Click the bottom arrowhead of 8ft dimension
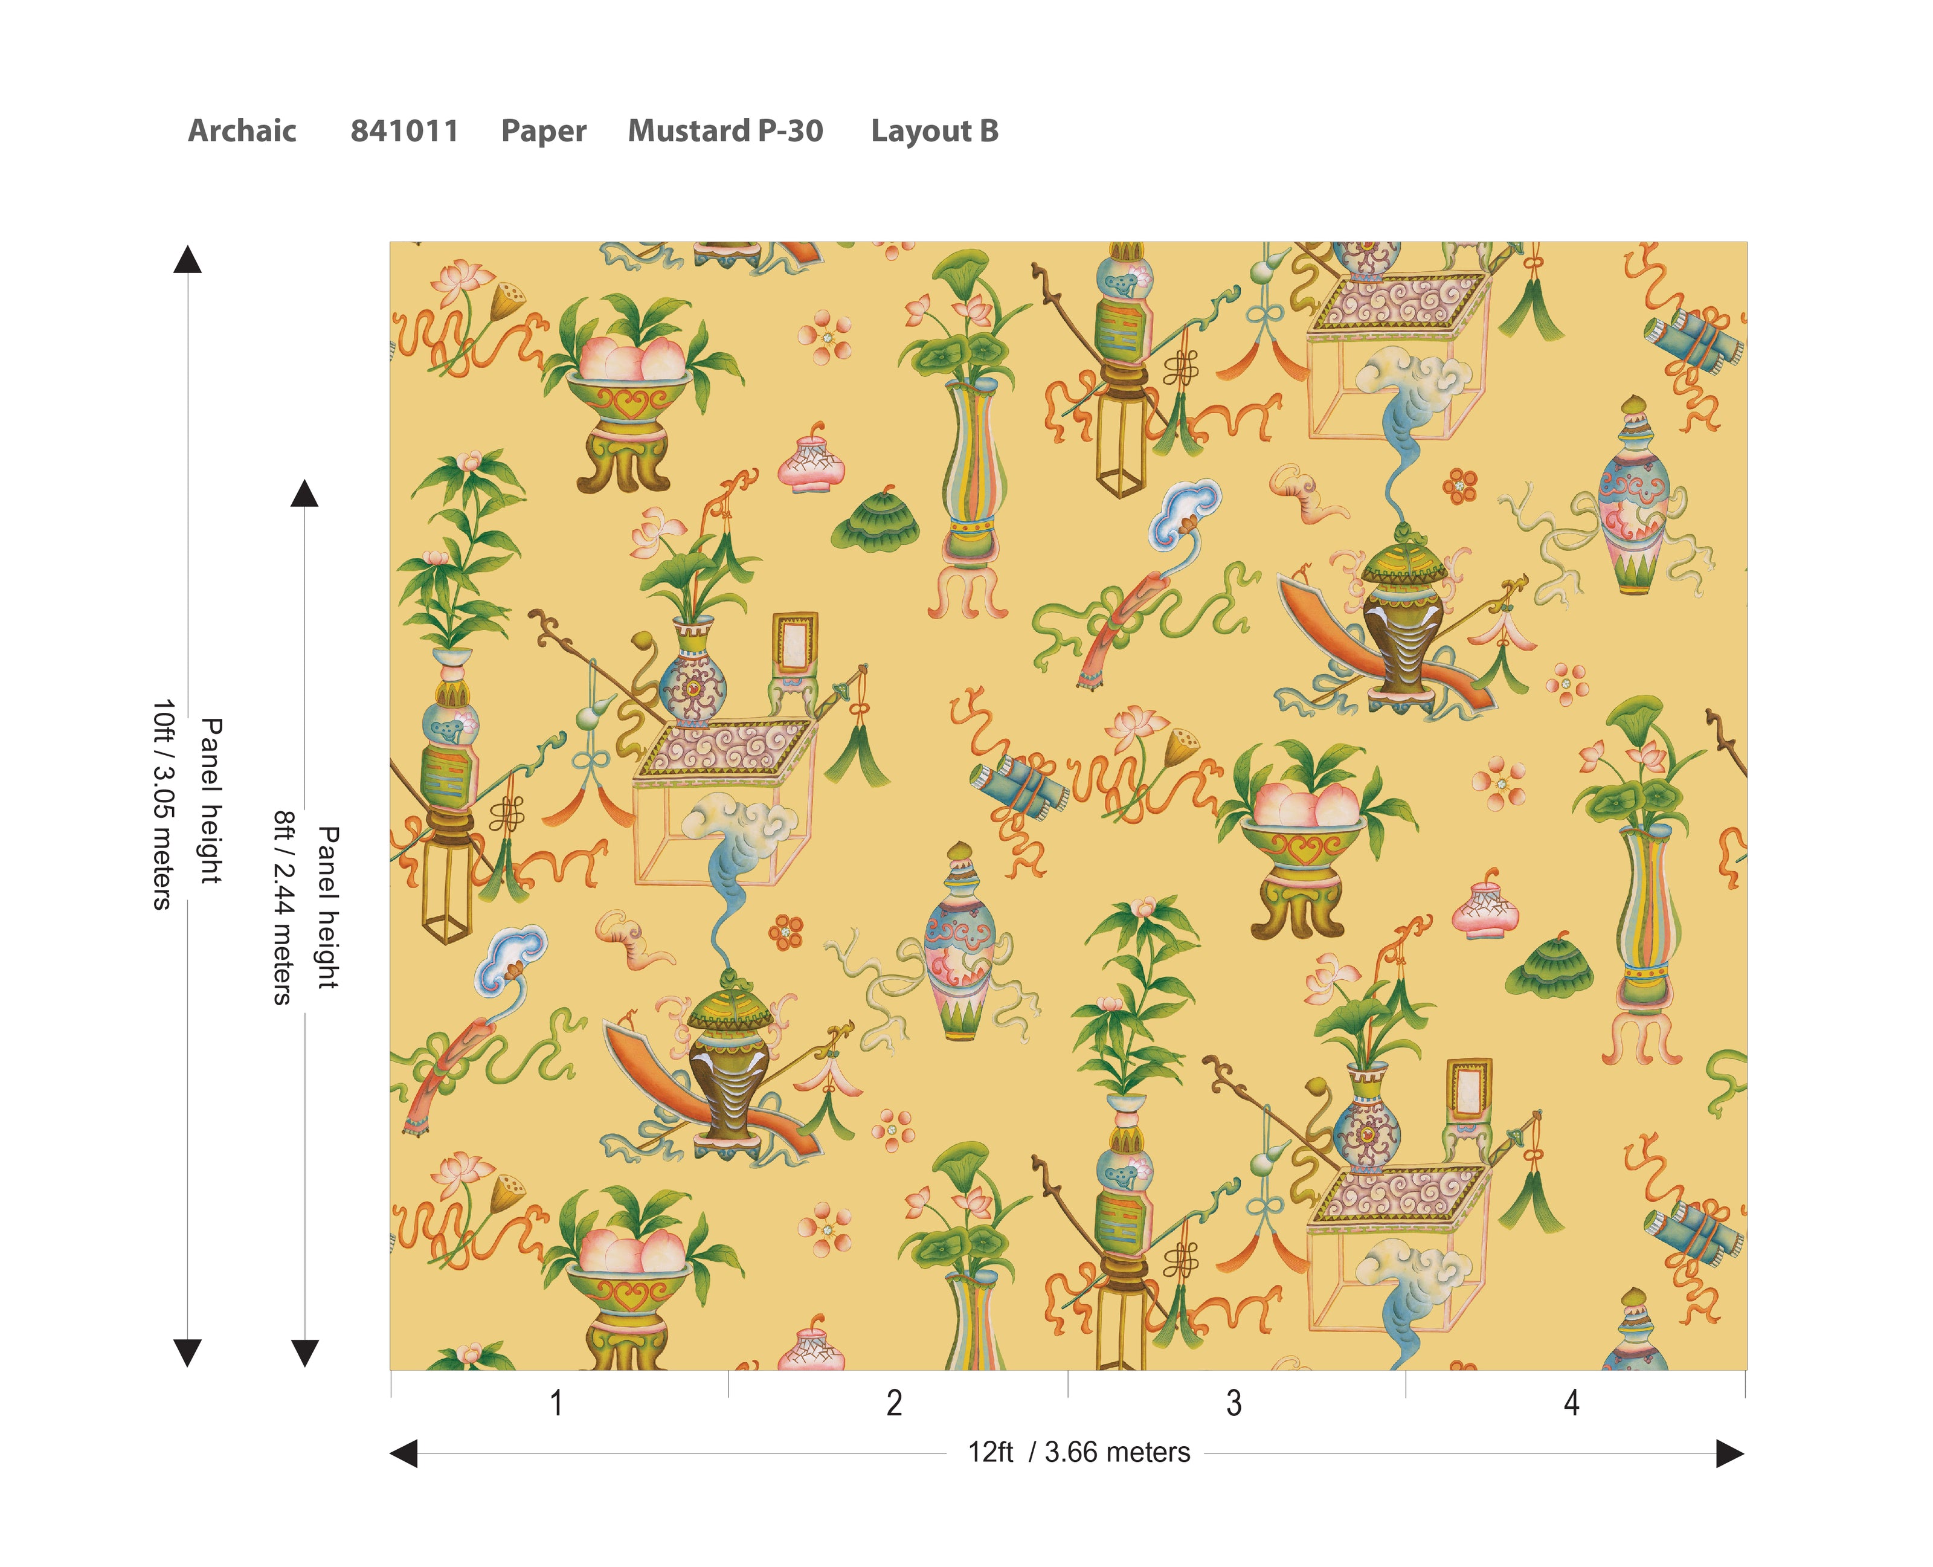The width and height of the screenshot is (1933, 1567). [x=304, y=1352]
